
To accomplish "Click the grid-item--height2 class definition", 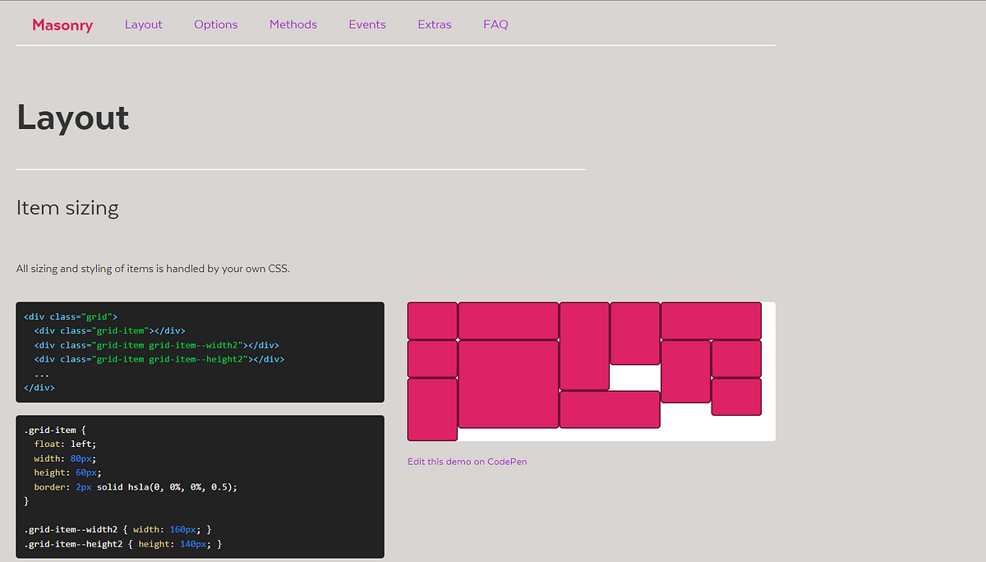I will click(123, 543).
